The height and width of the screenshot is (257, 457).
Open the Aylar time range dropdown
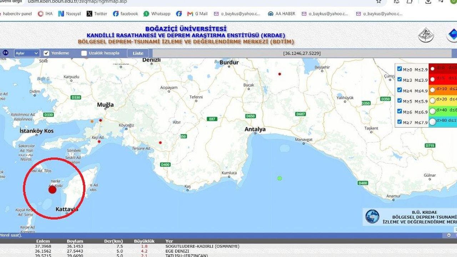coord(27,53)
